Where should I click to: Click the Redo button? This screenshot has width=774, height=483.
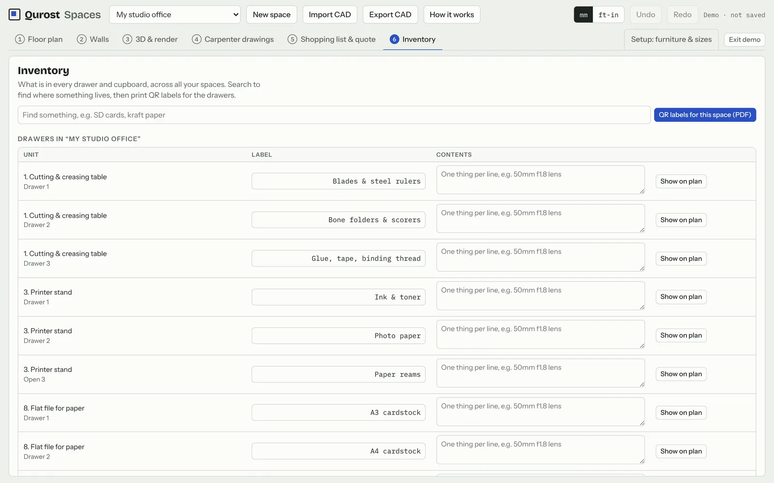(682, 14)
